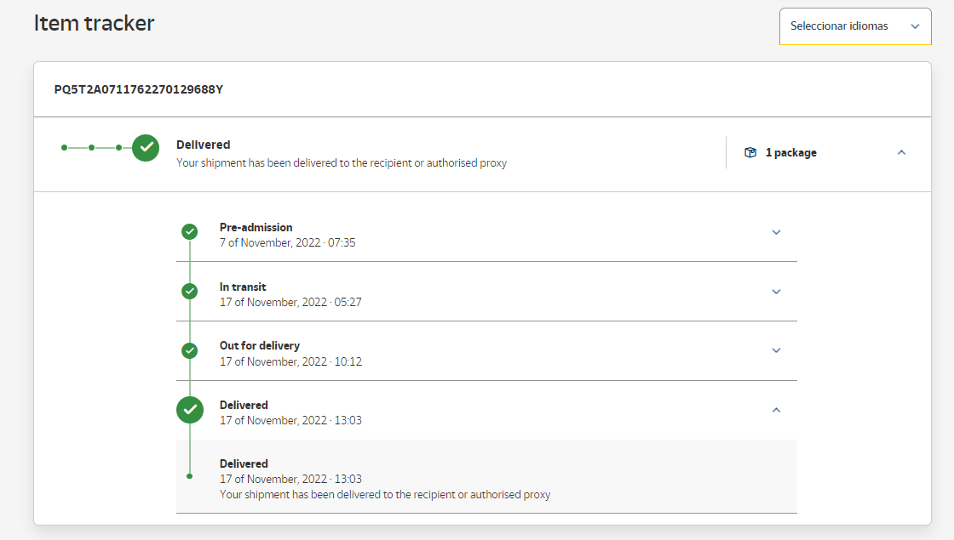The image size is (954, 540).
Task: Click the first dot of the progress indicator
Action: tap(64, 147)
